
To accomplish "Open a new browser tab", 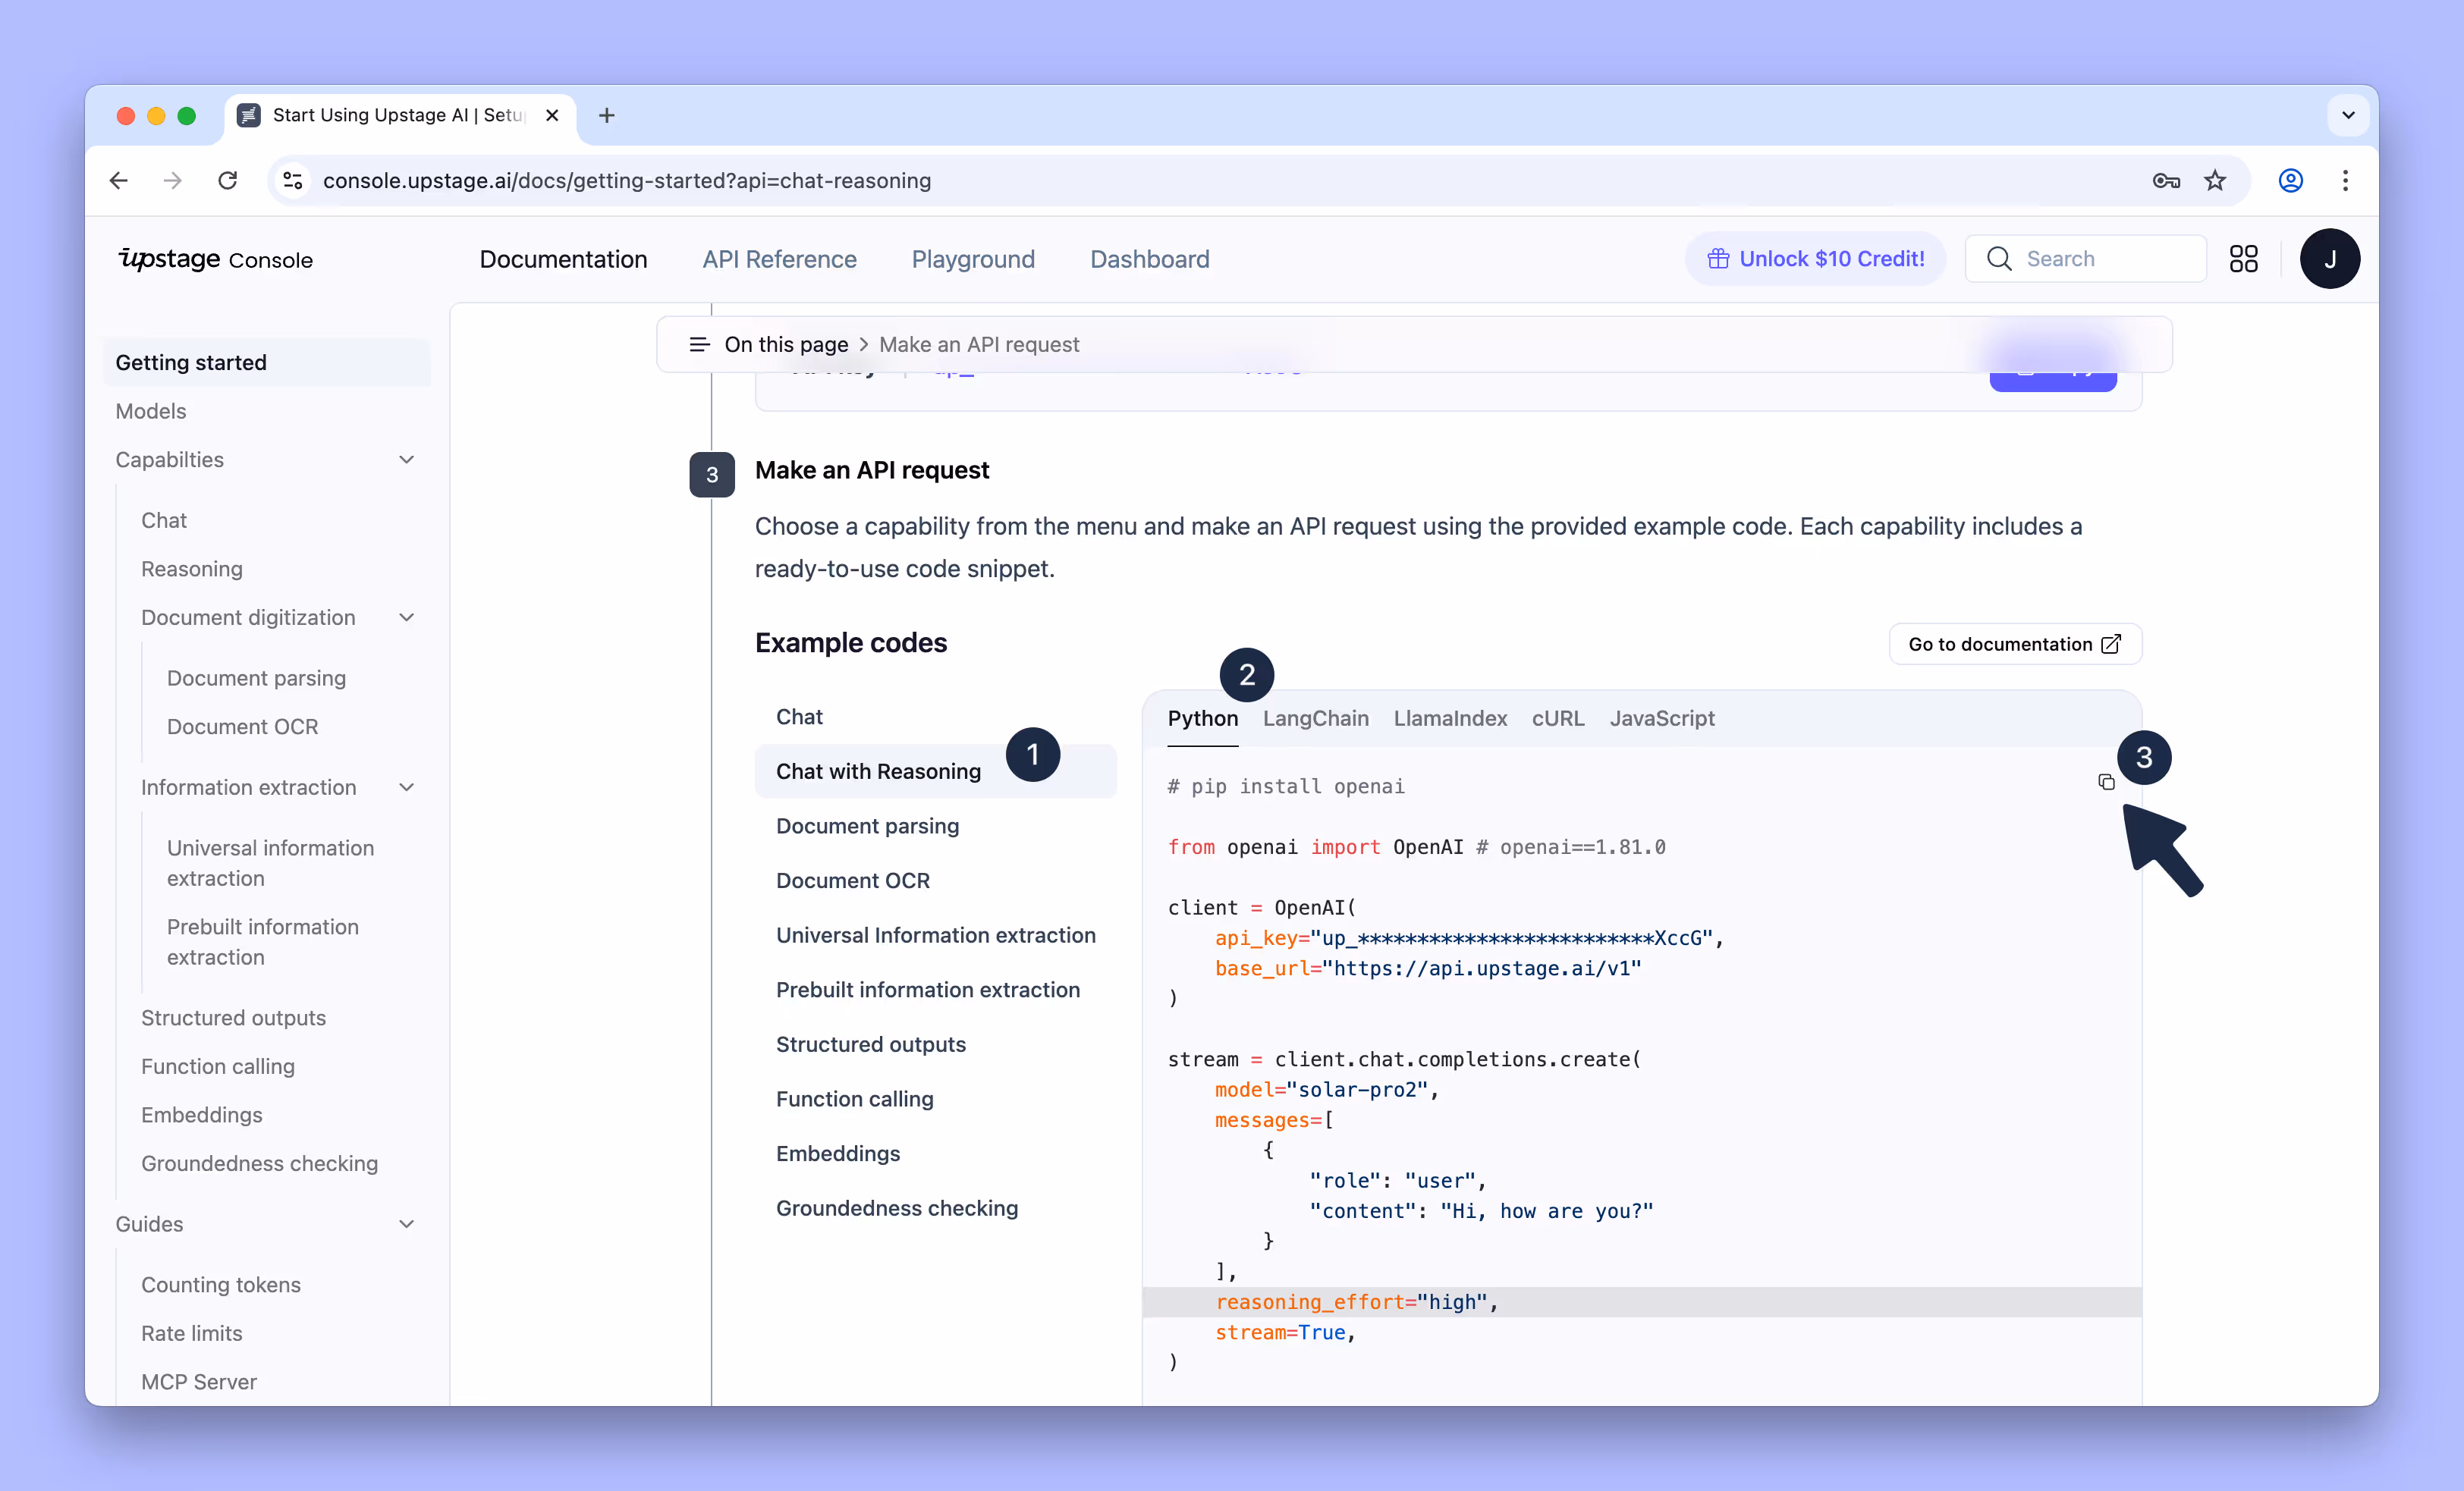I will tap(606, 115).
